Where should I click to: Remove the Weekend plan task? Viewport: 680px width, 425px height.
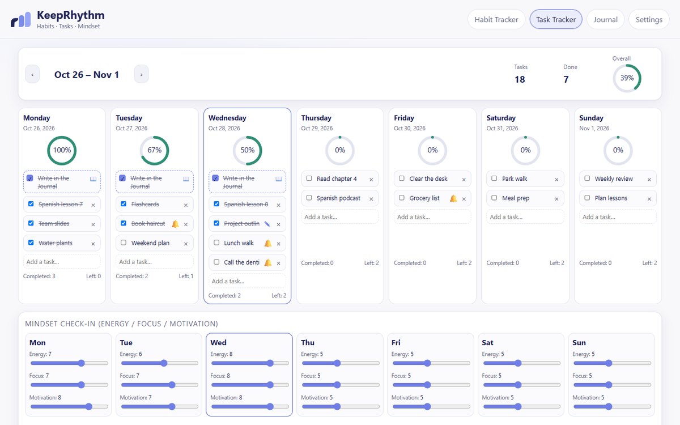coord(186,244)
